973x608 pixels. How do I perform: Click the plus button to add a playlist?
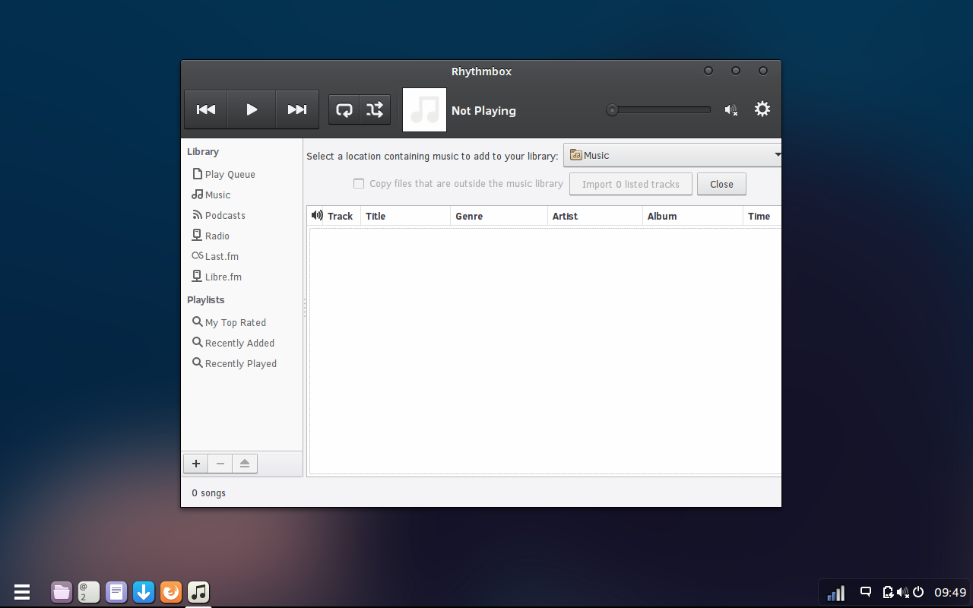(196, 464)
